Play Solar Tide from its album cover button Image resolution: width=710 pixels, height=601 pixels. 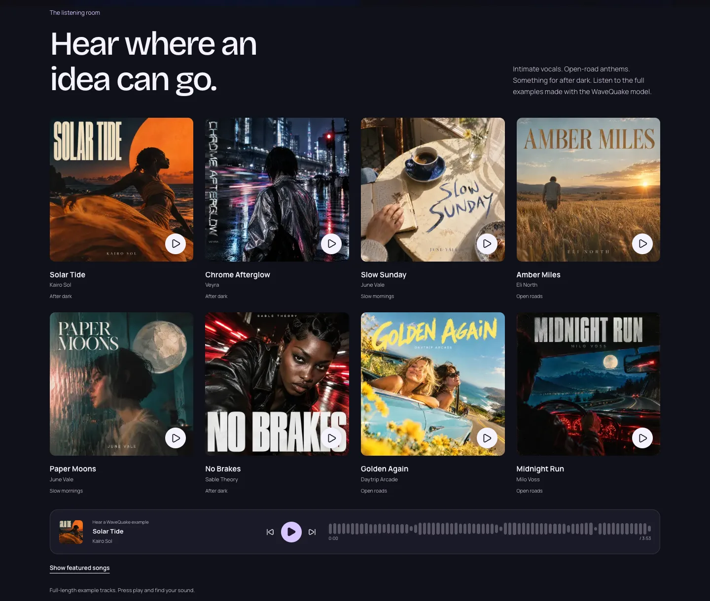[176, 243]
